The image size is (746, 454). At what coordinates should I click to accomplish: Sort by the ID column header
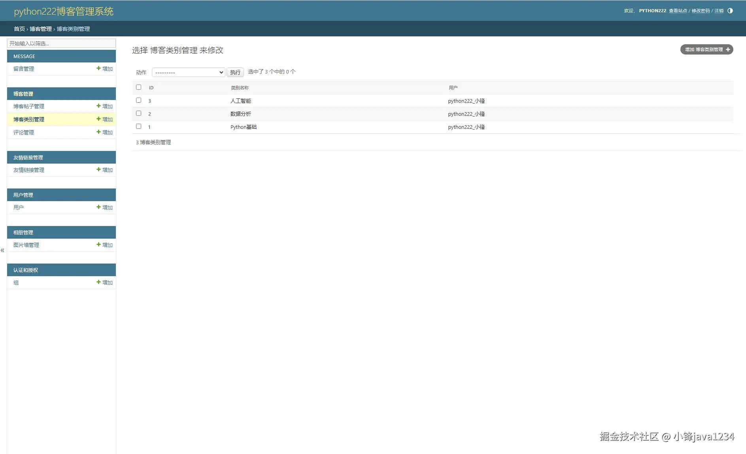[x=151, y=88]
